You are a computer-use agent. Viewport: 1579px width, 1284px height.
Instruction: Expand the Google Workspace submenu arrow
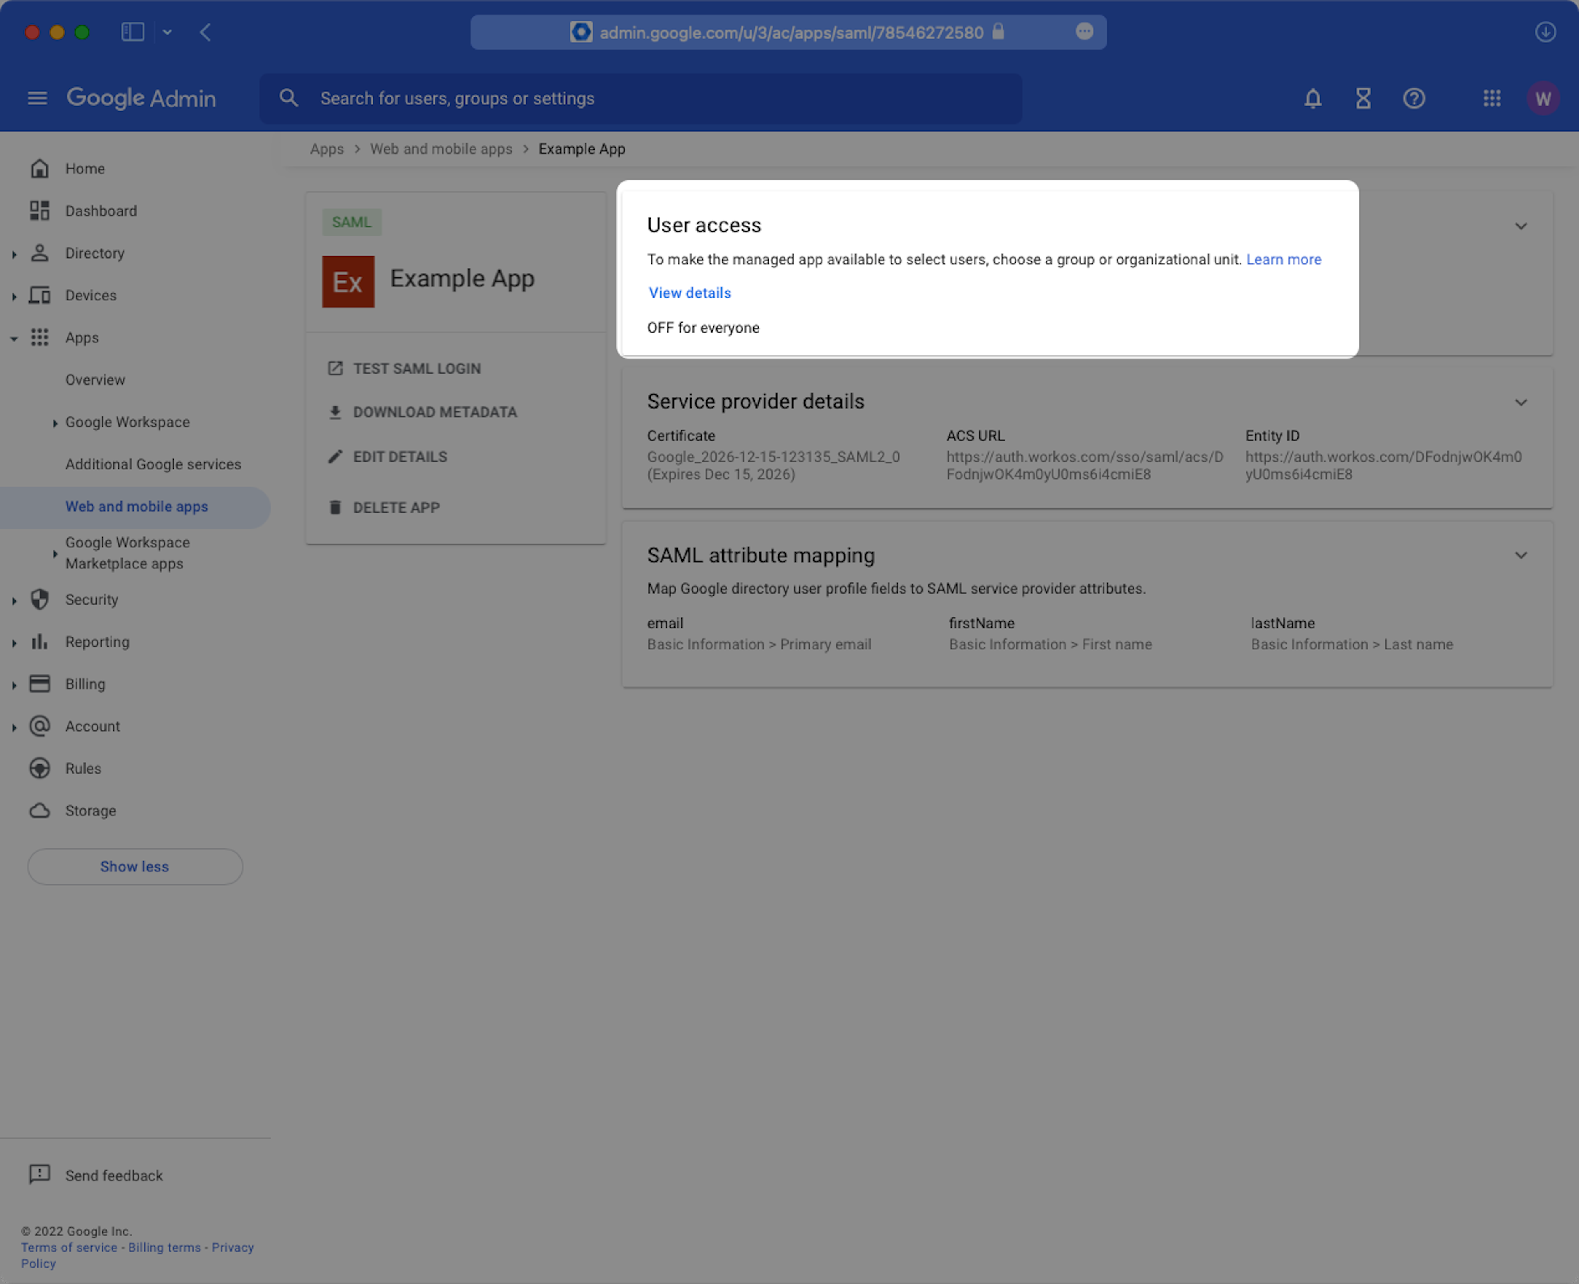click(55, 423)
